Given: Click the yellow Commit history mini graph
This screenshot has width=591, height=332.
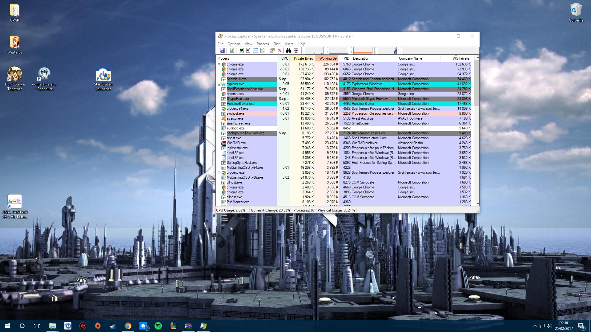Looking at the screenshot, I should [x=338, y=51].
